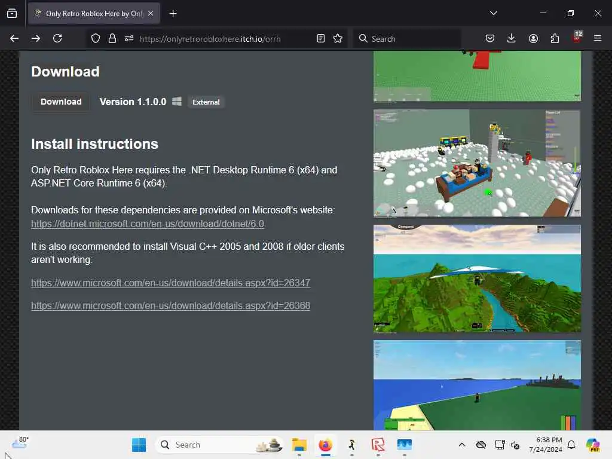Open the running figure taskbar app
This screenshot has height=459, width=612.
pyautogui.click(x=351, y=445)
